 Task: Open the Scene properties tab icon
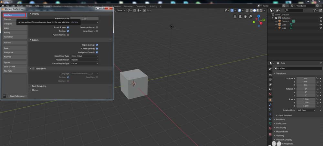[x=270, y=89]
